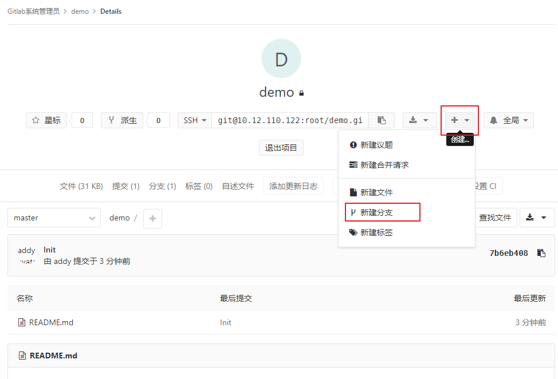This screenshot has width=558, height=379.
Task: Click the 添加更新日志 button
Action: (x=293, y=186)
